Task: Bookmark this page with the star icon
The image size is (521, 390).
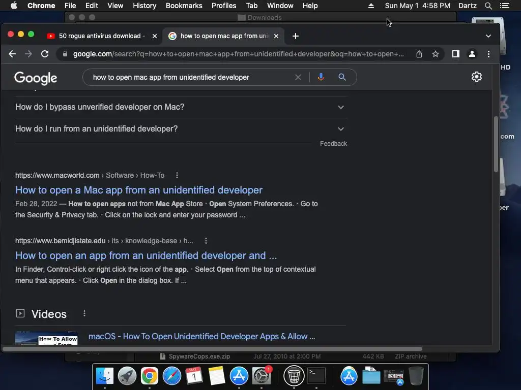Action: tap(436, 54)
